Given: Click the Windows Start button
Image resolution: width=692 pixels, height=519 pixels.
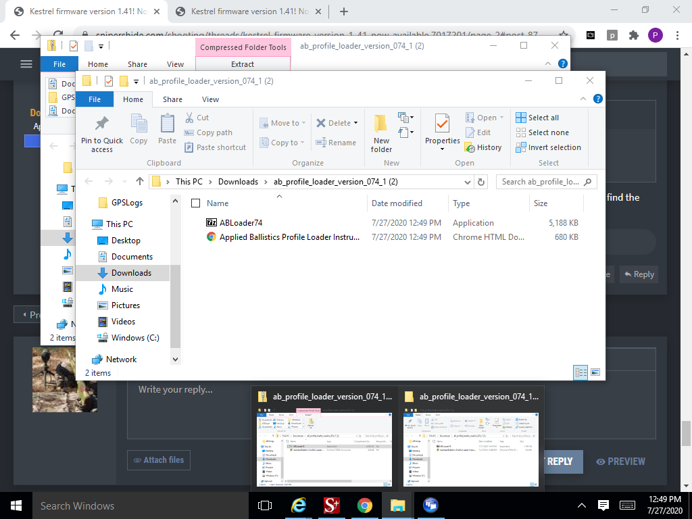Looking at the screenshot, I should (x=16, y=505).
